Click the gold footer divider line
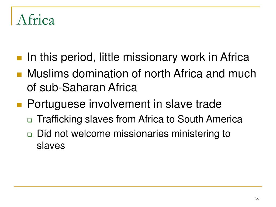276x207 pixels. pos(138,186)
